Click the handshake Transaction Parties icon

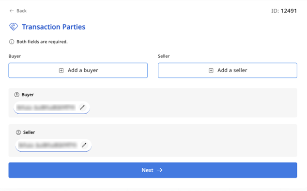(14, 27)
